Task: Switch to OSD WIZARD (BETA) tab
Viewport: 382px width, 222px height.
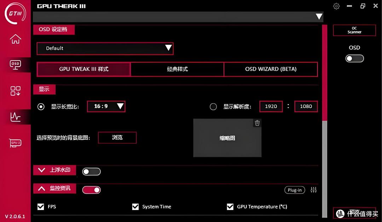Action: click(x=271, y=69)
